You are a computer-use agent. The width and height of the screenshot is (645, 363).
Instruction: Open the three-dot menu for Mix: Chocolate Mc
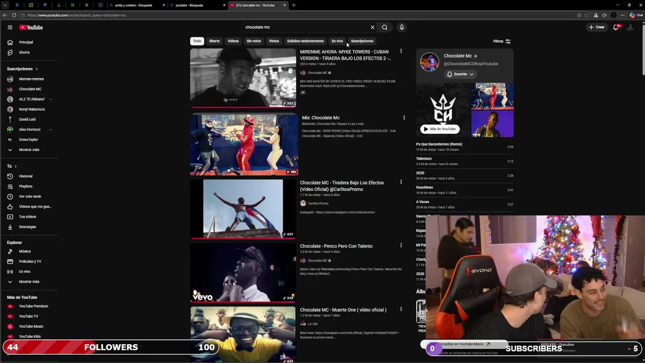(404, 117)
